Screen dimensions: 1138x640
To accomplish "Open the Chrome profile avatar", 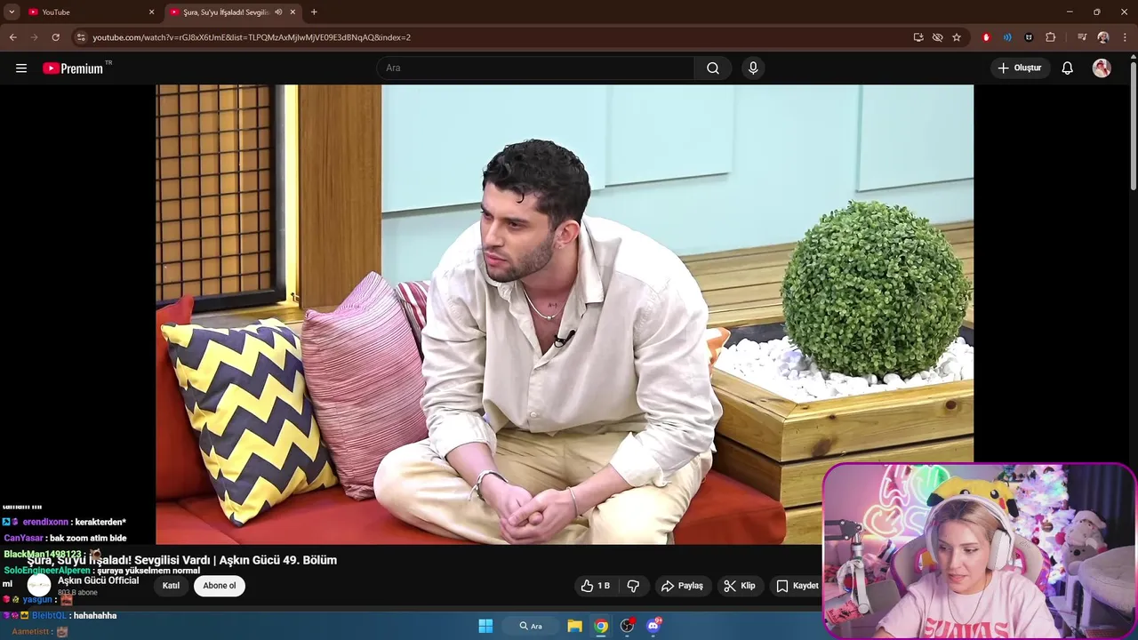I will click(x=1103, y=37).
